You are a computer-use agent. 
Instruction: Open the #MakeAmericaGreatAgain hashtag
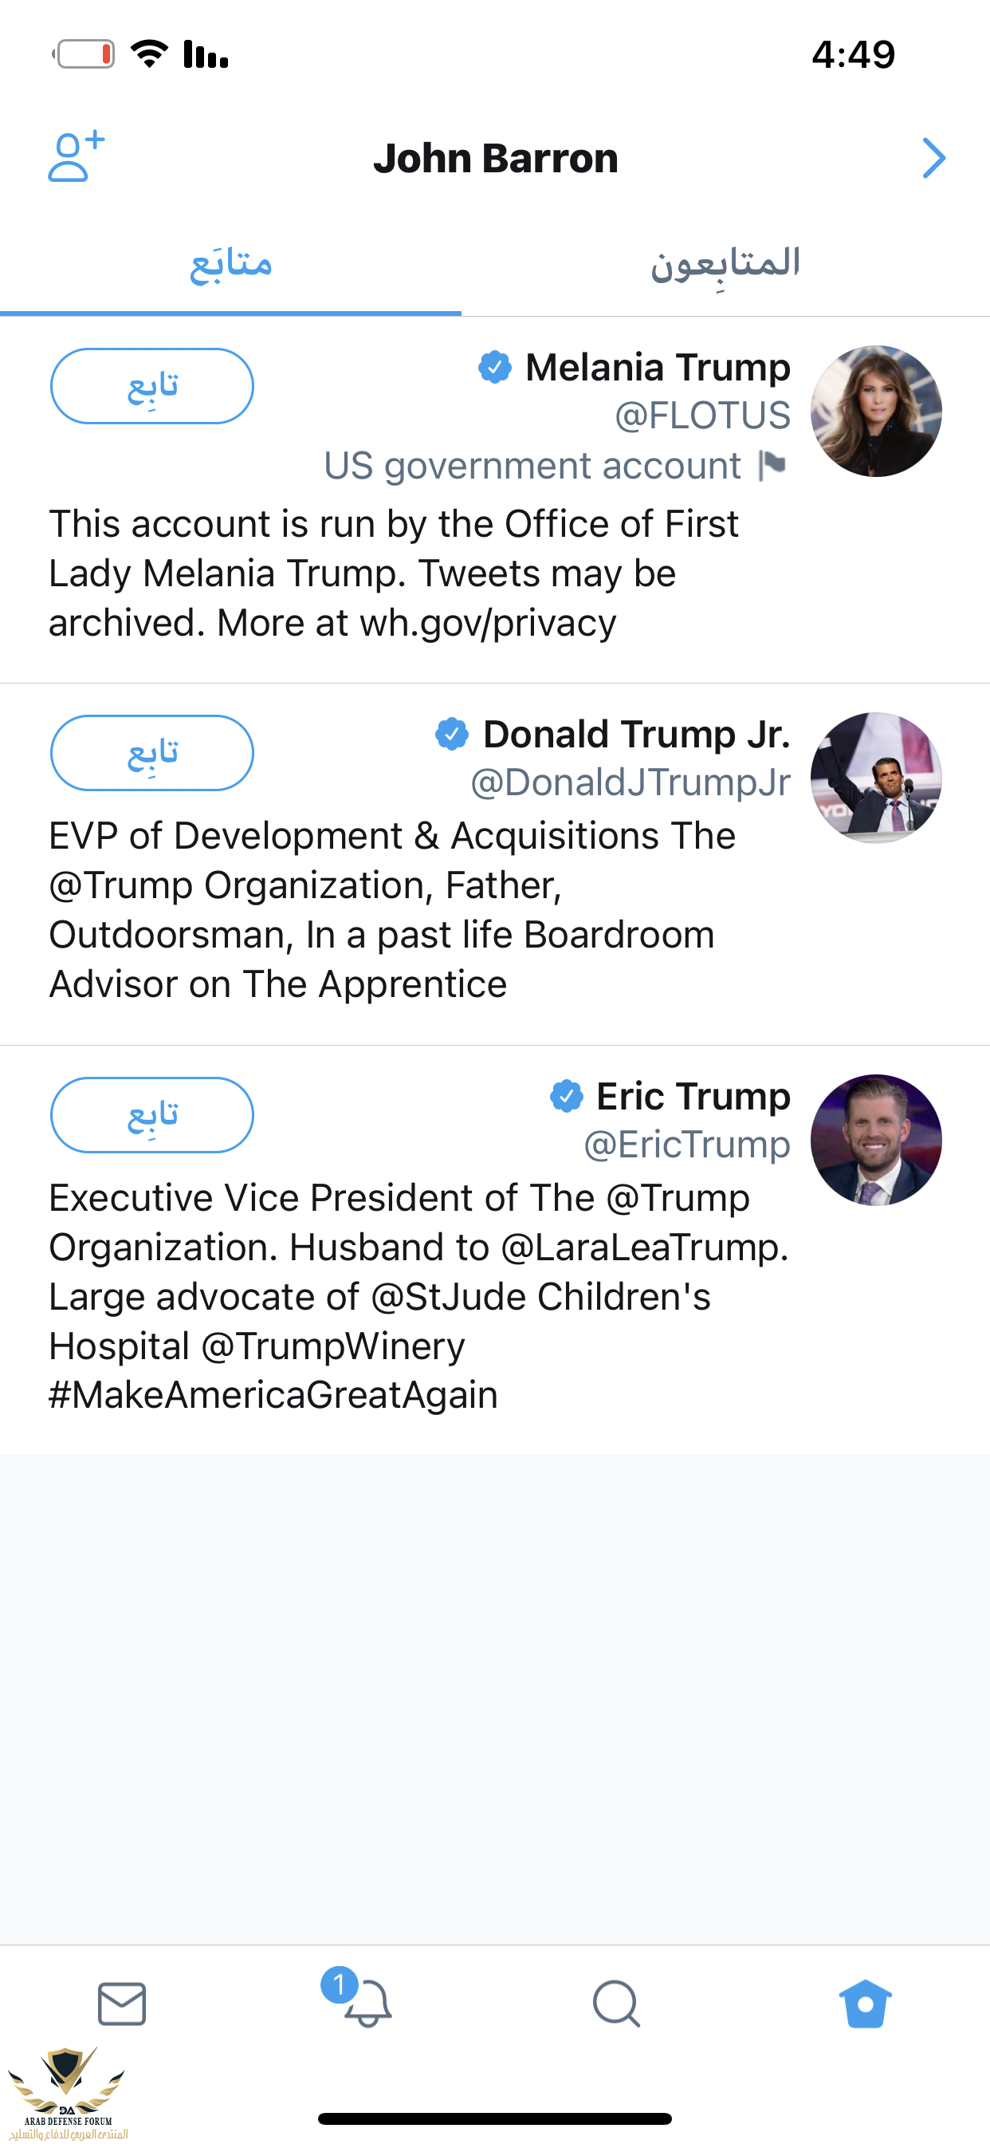pyautogui.click(x=273, y=1395)
